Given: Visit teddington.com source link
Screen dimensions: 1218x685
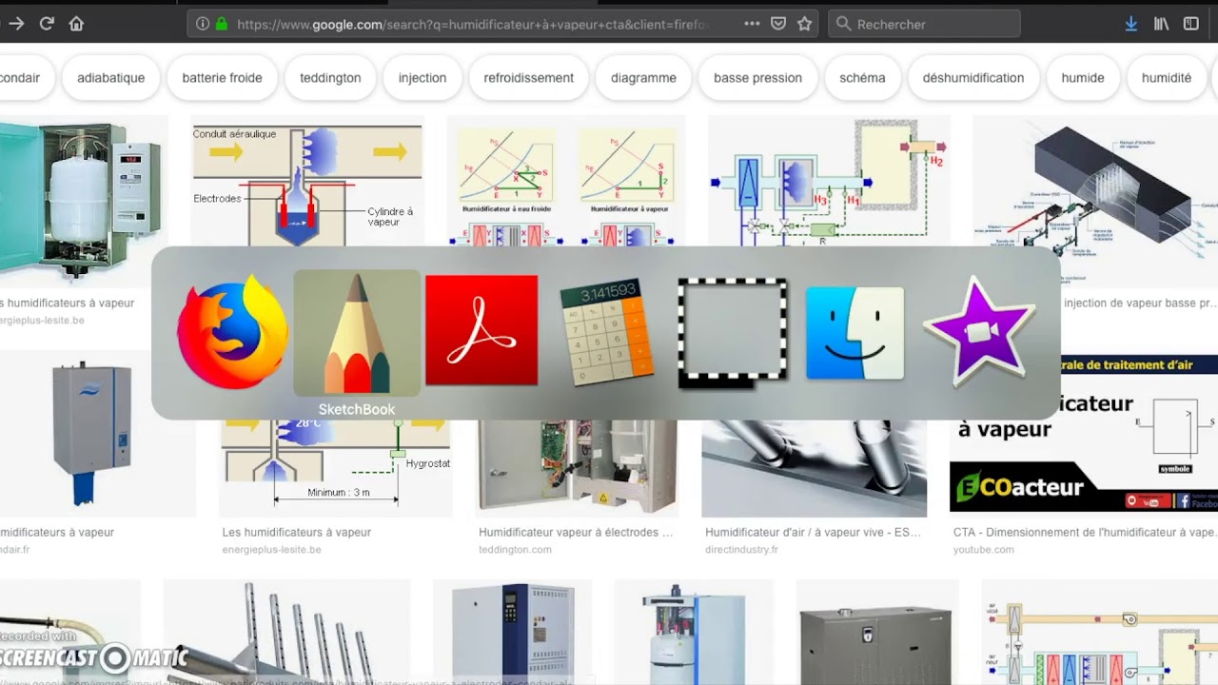Looking at the screenshot, I should click(x=515, y=549).
